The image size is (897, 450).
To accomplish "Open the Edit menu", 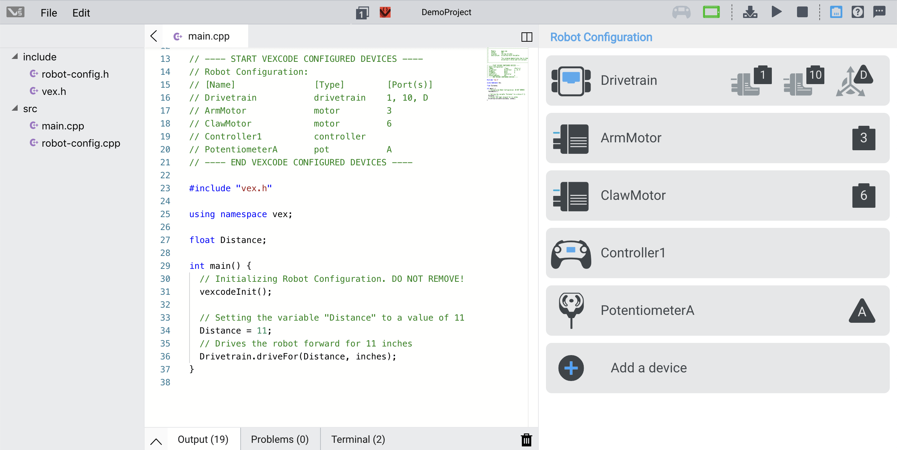I will [81, 13].
